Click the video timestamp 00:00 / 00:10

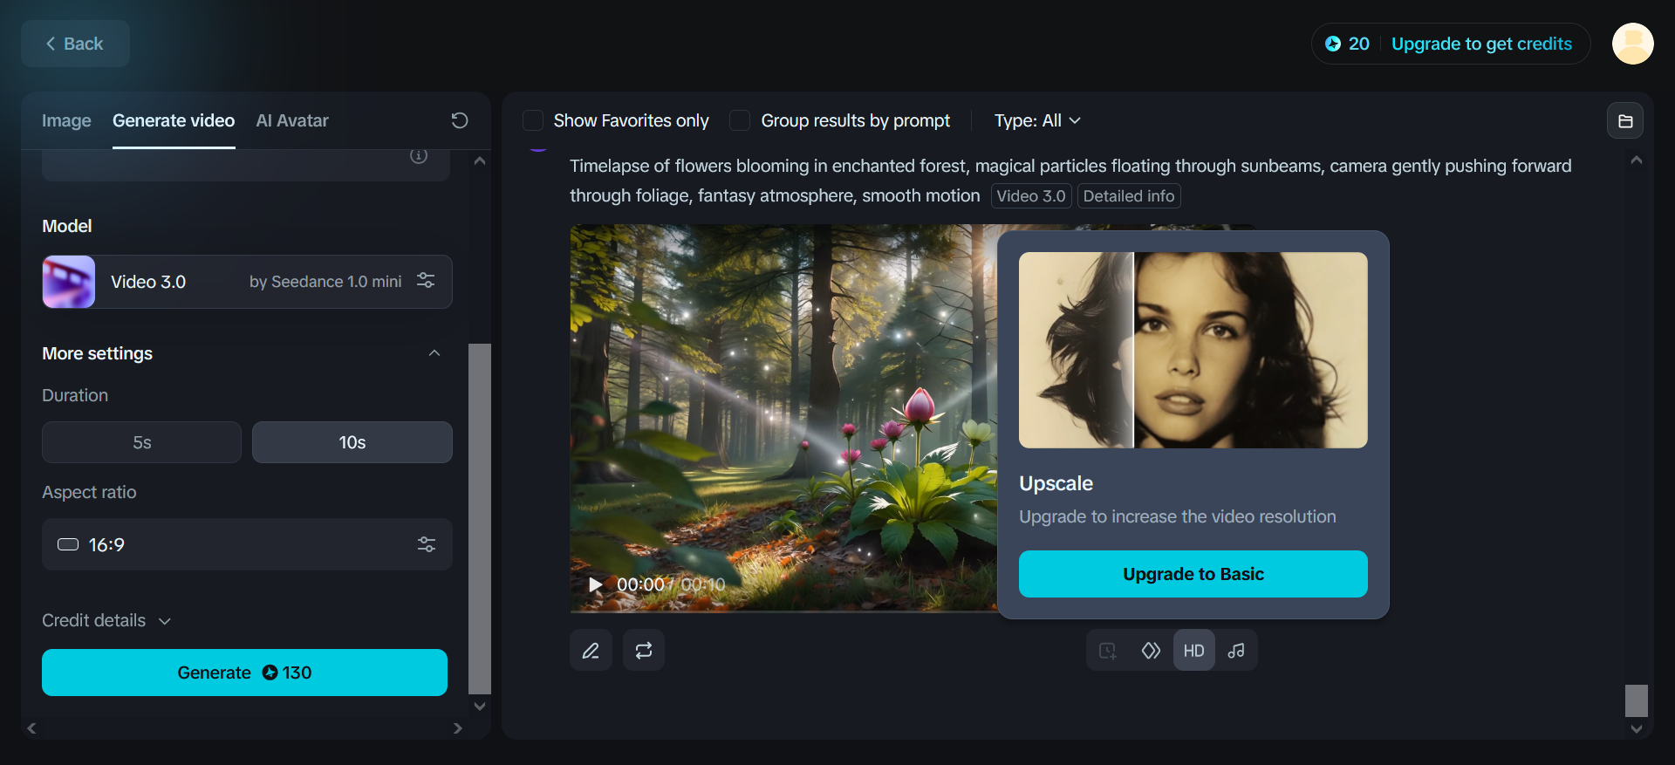[x=671, y=584]
